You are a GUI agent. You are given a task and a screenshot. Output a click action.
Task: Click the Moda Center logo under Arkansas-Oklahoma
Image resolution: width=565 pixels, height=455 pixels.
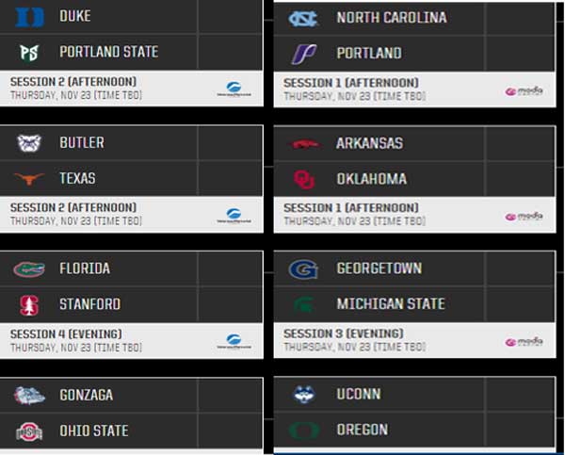[x=524, y=217]
